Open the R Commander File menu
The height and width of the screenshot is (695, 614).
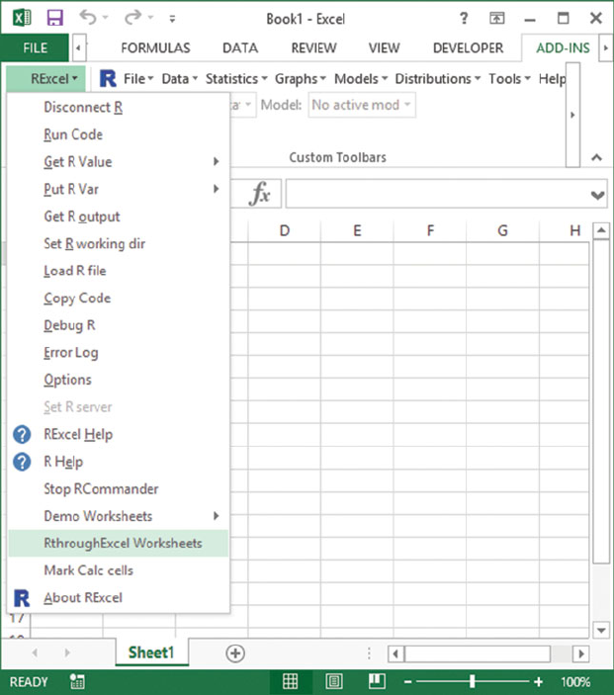[138, 79]
